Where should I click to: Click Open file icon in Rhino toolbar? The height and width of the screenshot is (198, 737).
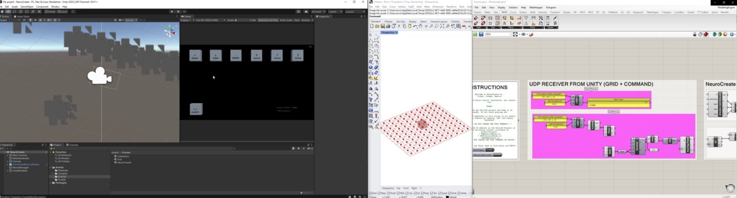(x=377, y=26)
